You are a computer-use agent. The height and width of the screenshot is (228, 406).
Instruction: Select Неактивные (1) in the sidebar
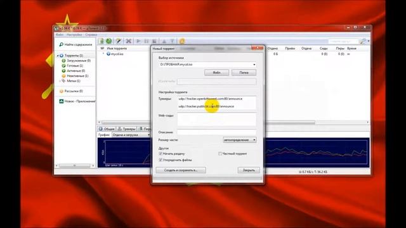[77, 76]
